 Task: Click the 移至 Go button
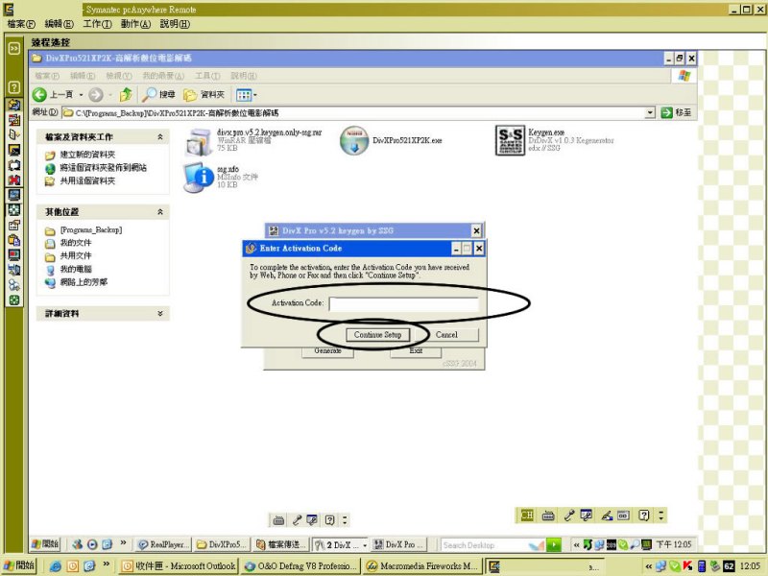677,112
